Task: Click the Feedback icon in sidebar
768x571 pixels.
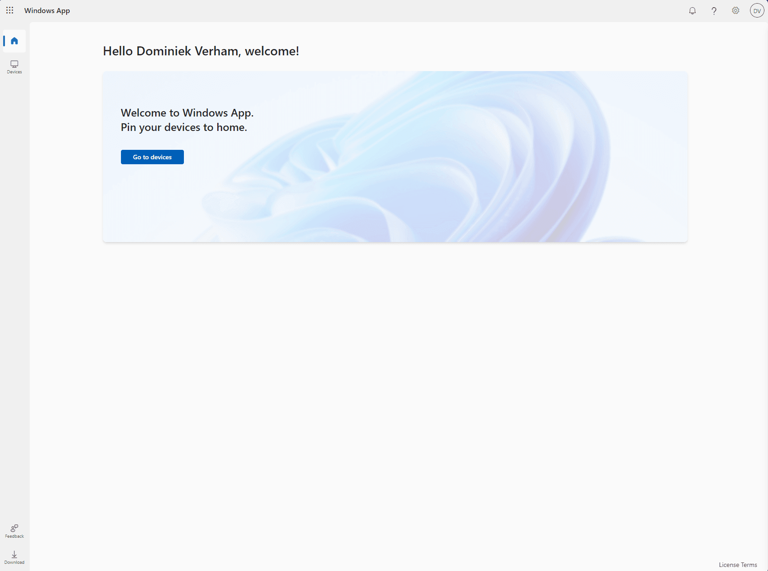Action: point(14,528)
